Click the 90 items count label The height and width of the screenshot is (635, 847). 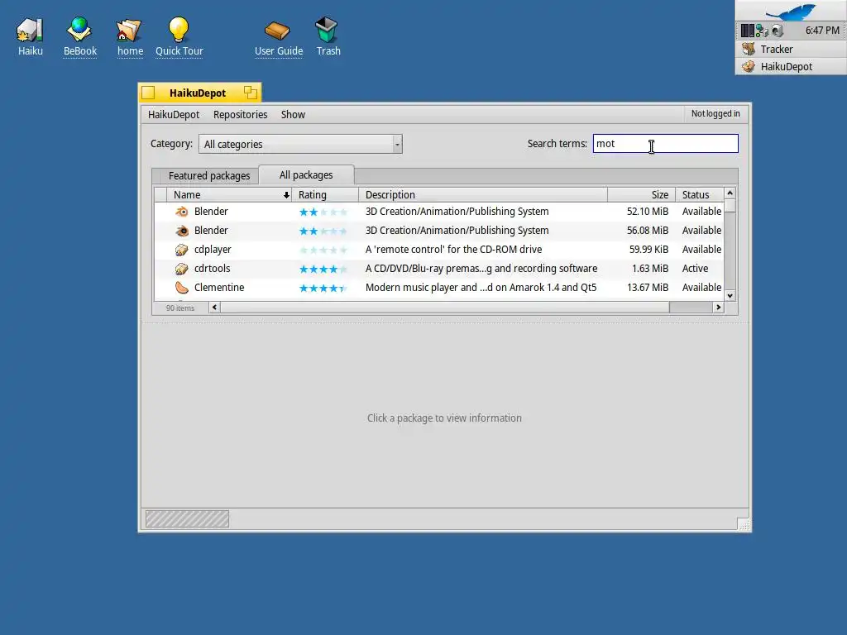[x=179, y=308]
